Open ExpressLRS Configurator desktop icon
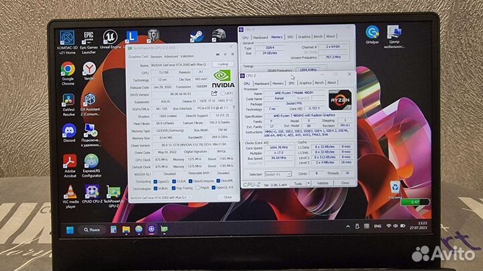Screen dimensions: 483x271 click(x=91, y=166)
